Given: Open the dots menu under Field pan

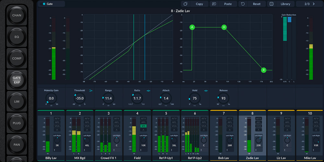Looking at the screenshot, I should [141, 150].
